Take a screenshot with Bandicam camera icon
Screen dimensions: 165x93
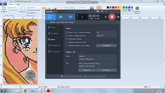pyautogui.click(x=118, y=17)
